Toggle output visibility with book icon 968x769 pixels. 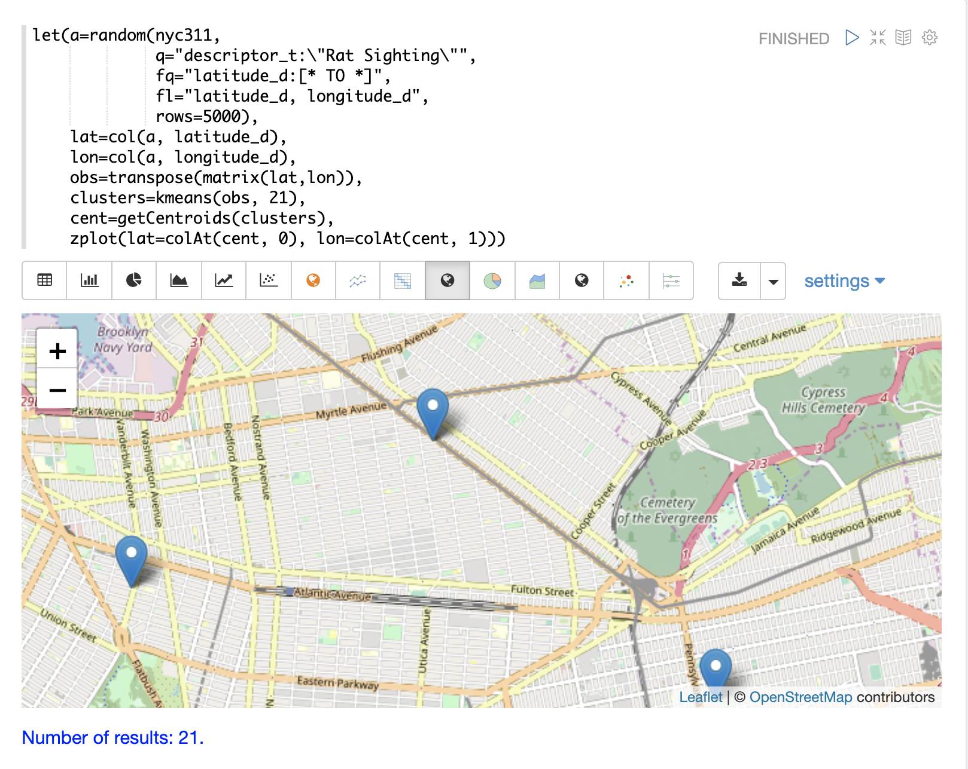click(x=903, y=38)
